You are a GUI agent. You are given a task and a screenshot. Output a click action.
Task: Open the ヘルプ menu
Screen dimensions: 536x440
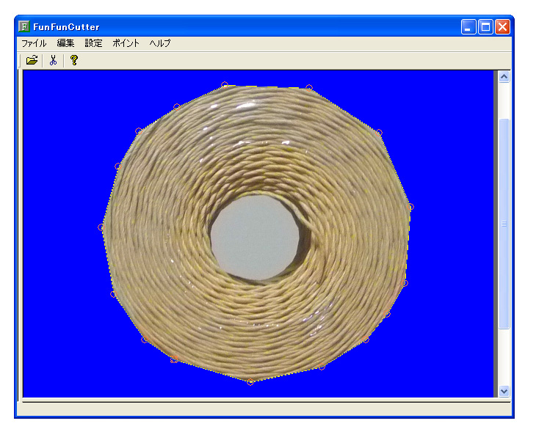click(160, 43)
